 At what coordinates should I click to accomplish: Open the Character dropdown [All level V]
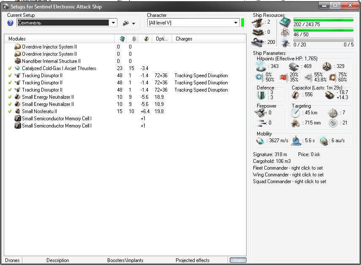coord(236,23)
